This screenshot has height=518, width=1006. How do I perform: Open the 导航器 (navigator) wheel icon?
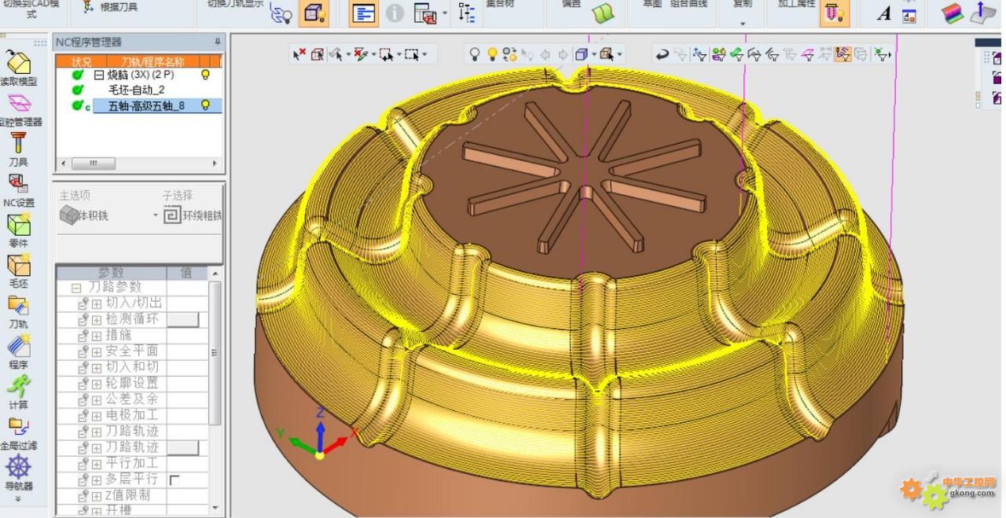18,468
